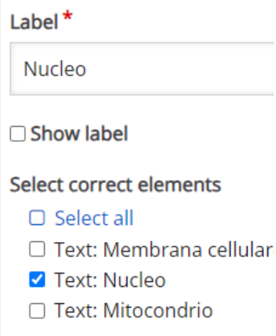
Task: Click the 'Select correct elements' heading
Action: pos(115,184)
